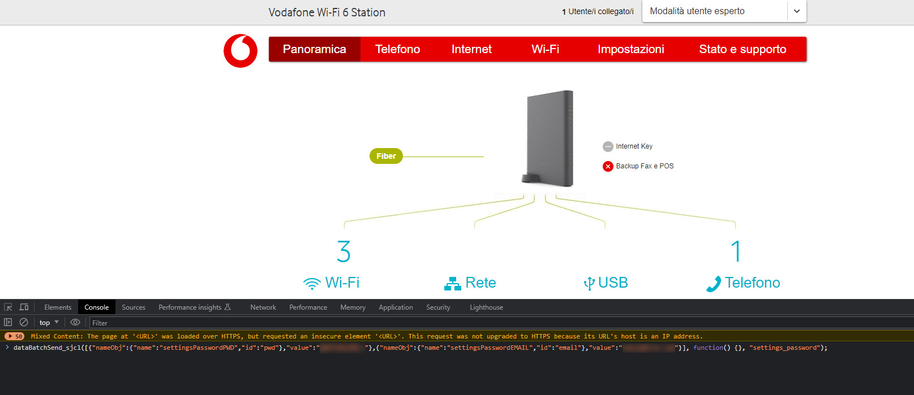Open the Impostazioni menu
Screen dimensions: 914x395
point(630,49)
